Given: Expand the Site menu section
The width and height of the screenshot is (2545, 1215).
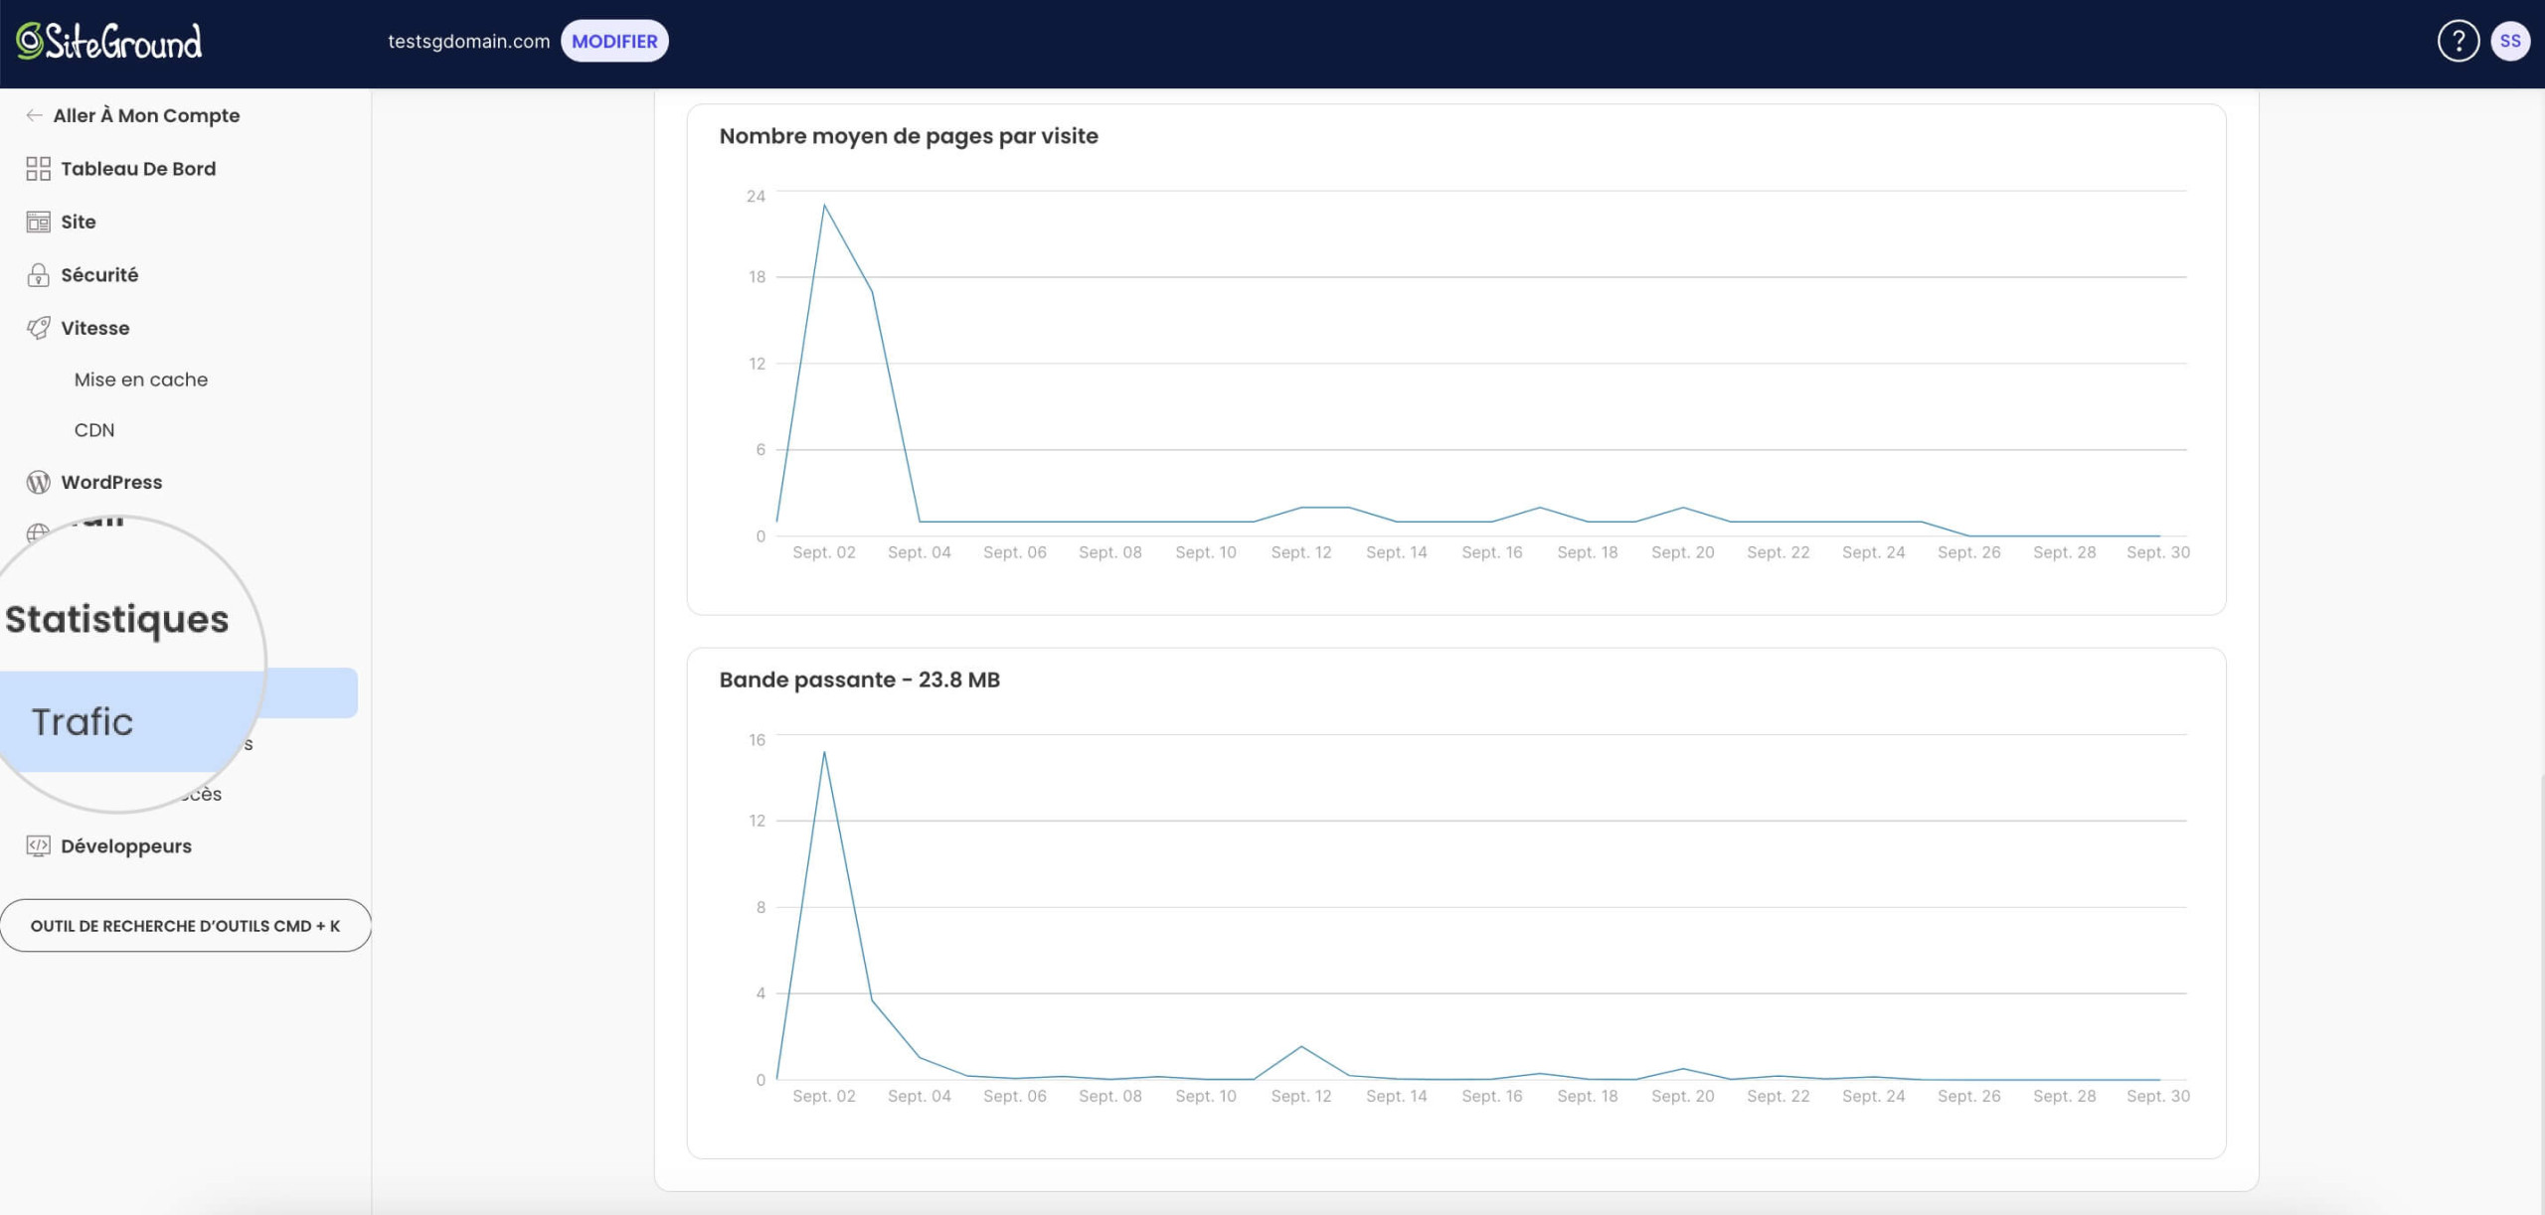Looking at the screenshot, I should (x=79, y=222).
